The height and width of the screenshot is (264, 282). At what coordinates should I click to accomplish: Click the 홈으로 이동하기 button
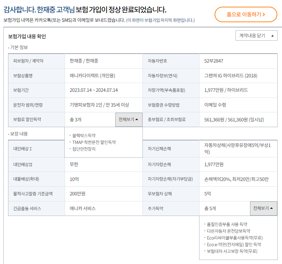246,14
